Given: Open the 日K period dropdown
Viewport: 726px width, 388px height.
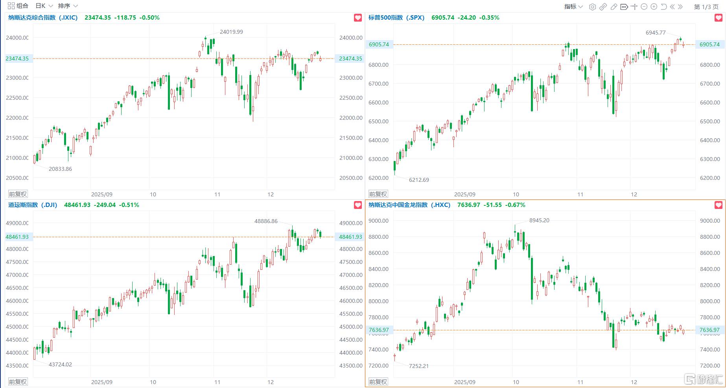Looking at the screenshot, I should click(x=44, y=6).
